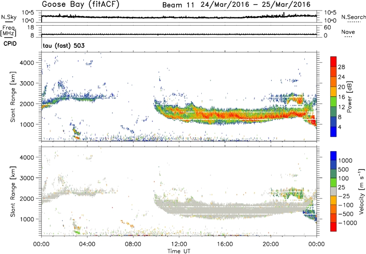
Task: Click the "3000" tick on the velocity panel axis
Action: tap(27, 178)
